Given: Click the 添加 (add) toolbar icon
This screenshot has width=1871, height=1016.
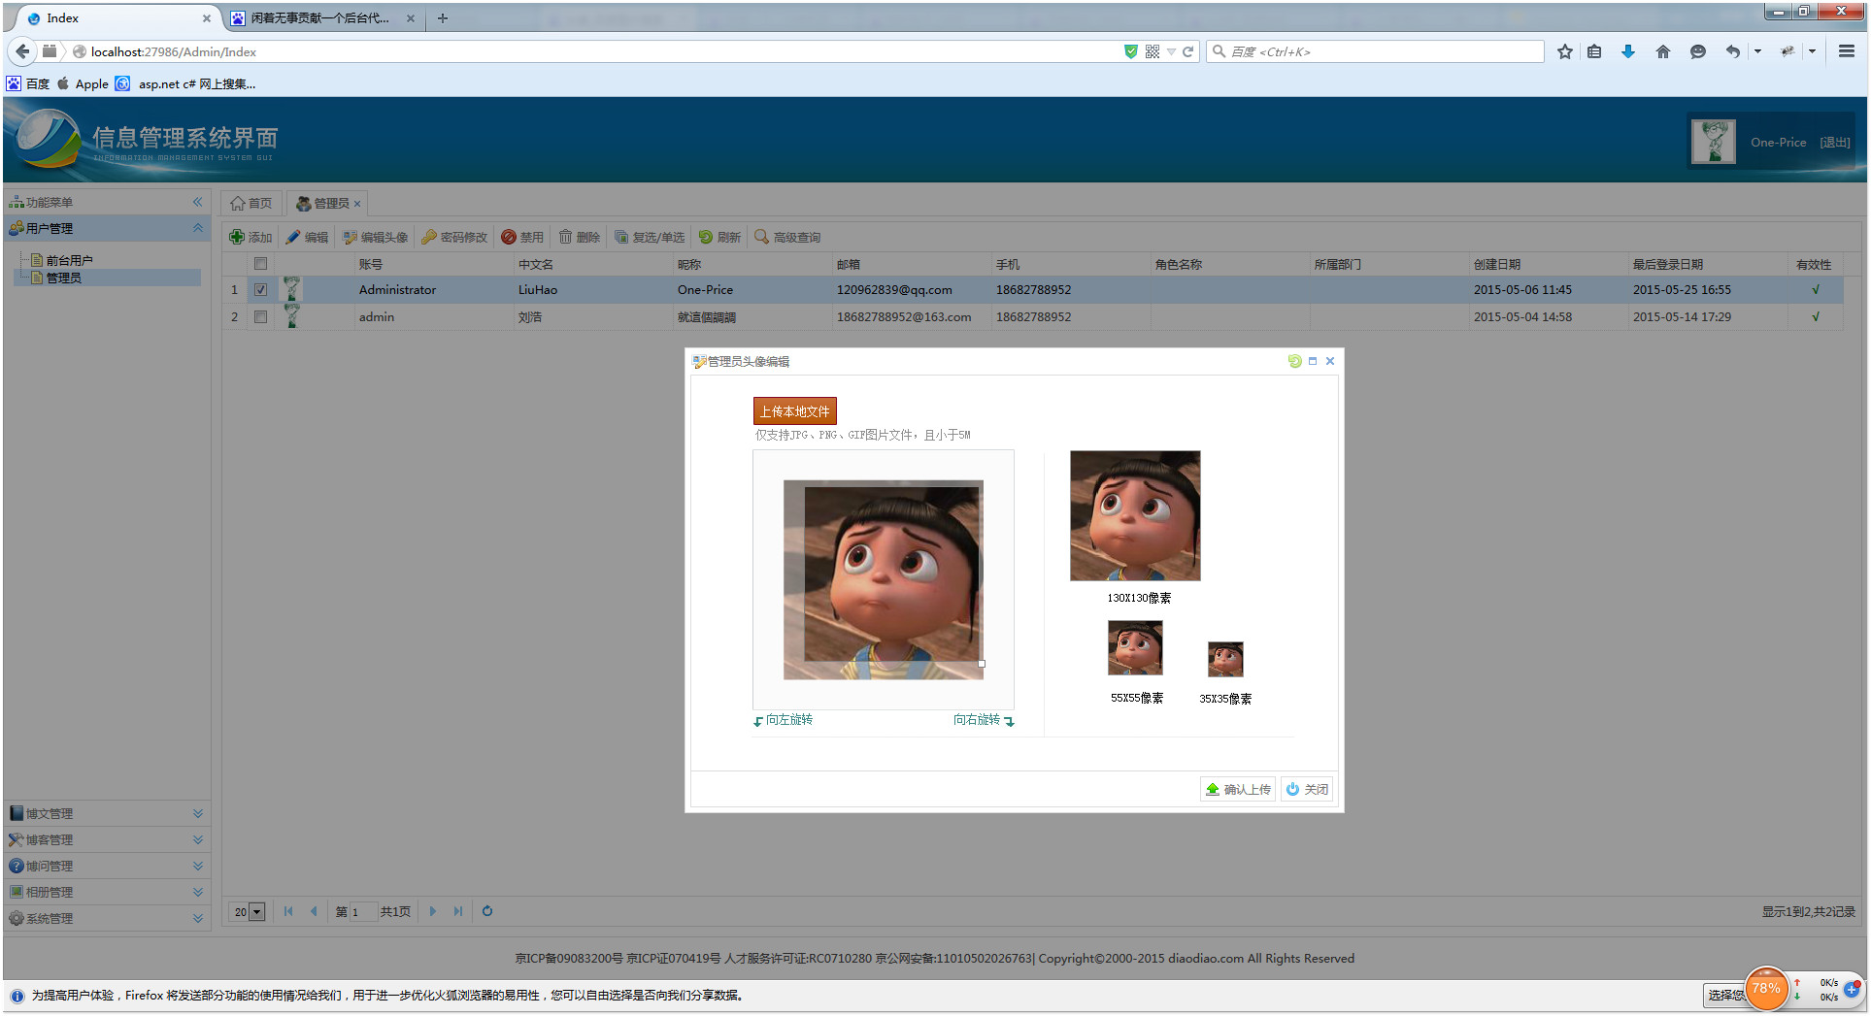Looking at the screenshot, I should (x=237, y=237).
